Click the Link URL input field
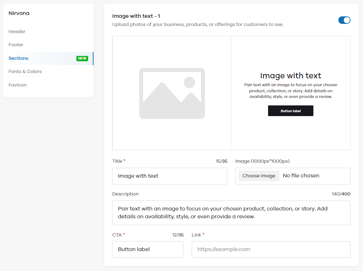The width and height of the screenshot is (363, 271). [271, 250]
